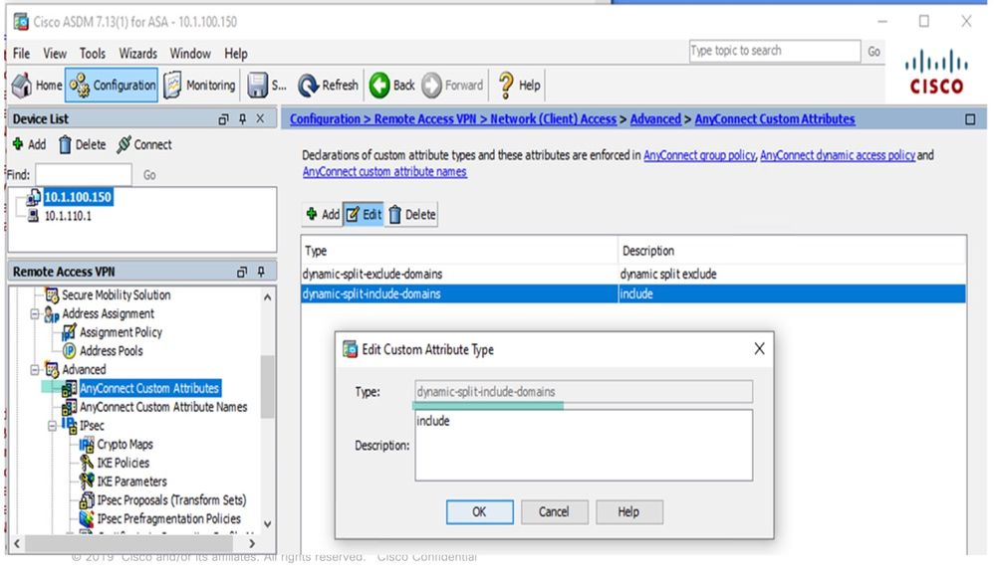Close the Device List panel
The height and width of the screenshot is (578, 994).
[260, 119]
